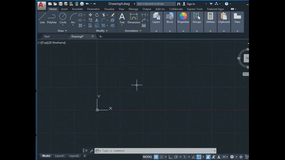Expand the Block panel arrow
The height and width of the screenshot is (160, 285).
tap(170, 31)
